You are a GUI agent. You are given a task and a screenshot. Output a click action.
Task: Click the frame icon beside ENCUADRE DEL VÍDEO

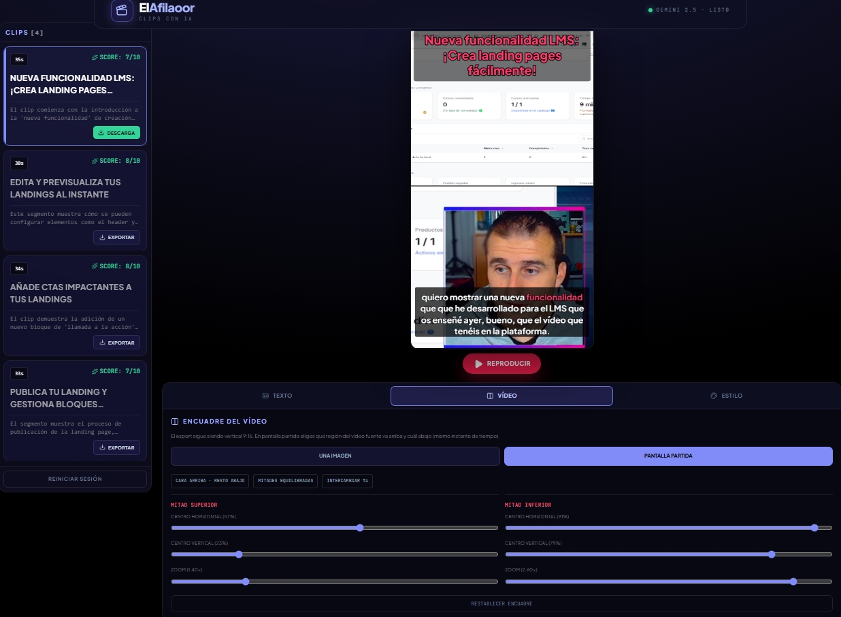coord(175,422)
